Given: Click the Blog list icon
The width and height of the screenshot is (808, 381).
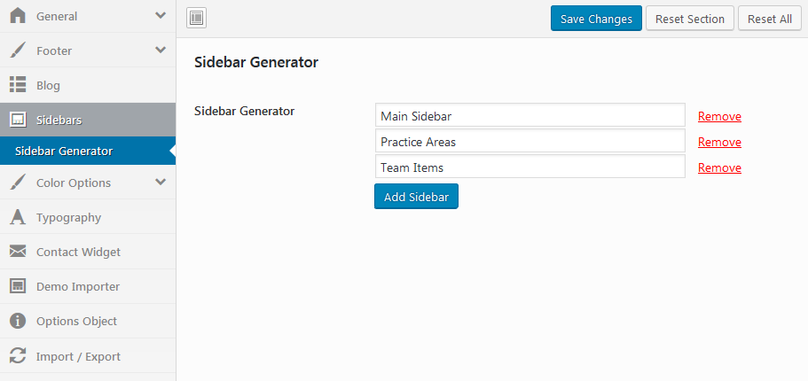Looking at the screenshot, I should 18,85.
